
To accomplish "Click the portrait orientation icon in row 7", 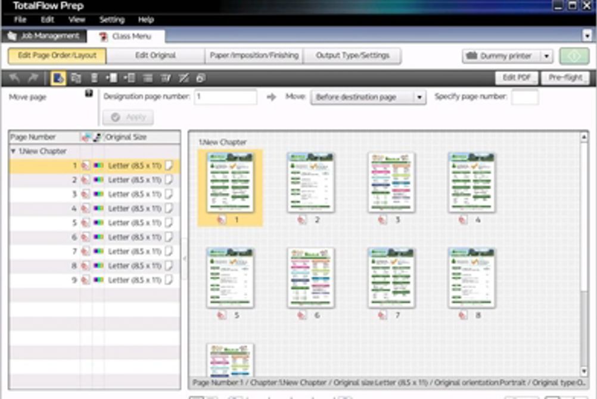I will [169, 251].
